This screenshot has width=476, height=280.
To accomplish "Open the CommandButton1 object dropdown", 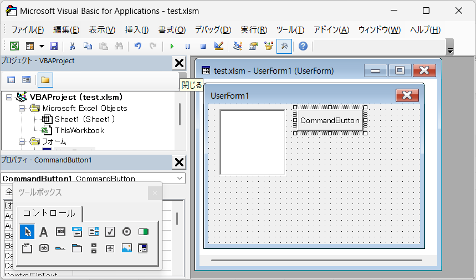I will point(180,179).
